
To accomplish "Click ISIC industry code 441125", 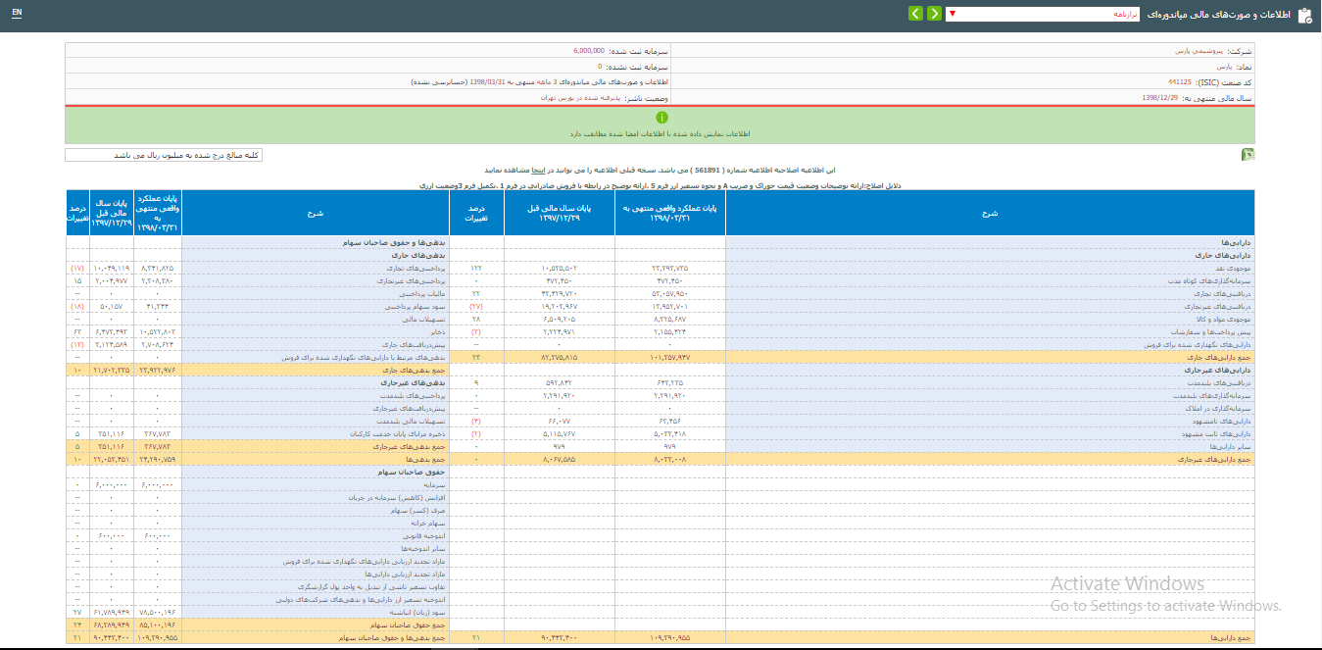I will click(1180, 82).
